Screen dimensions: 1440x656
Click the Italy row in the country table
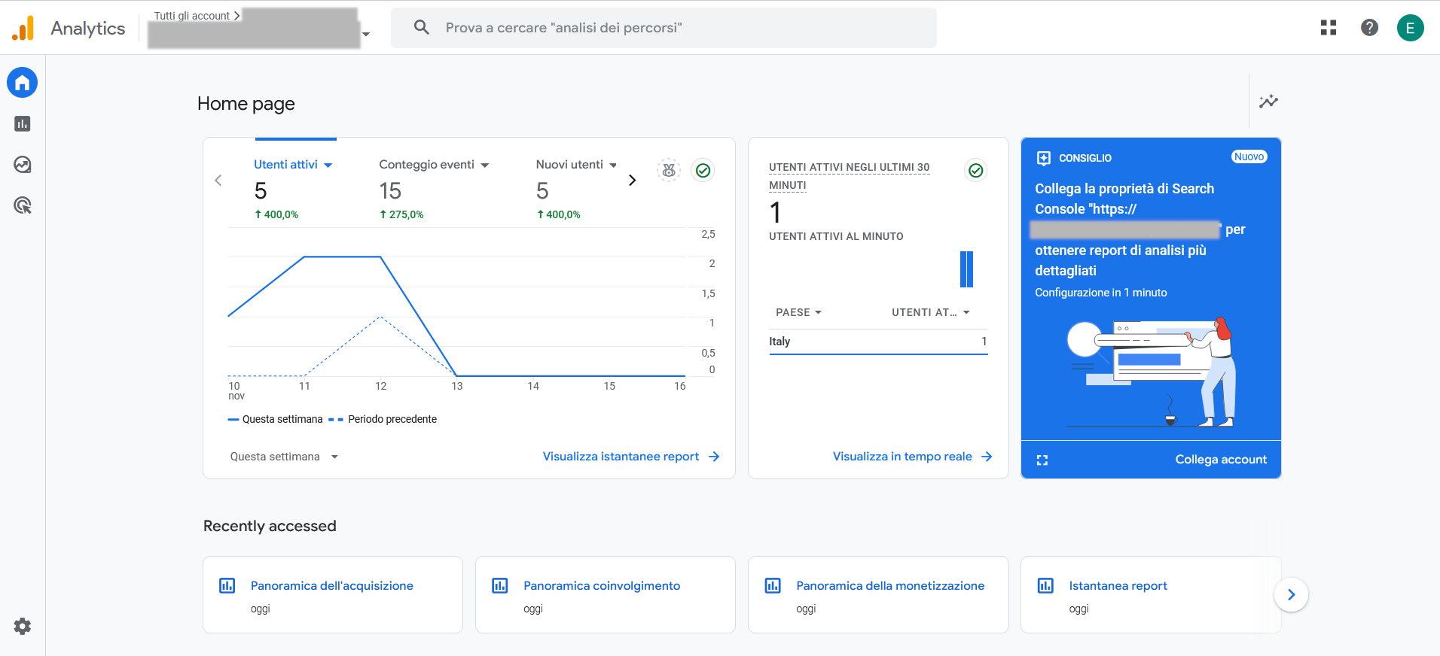(x=878, y=342)
